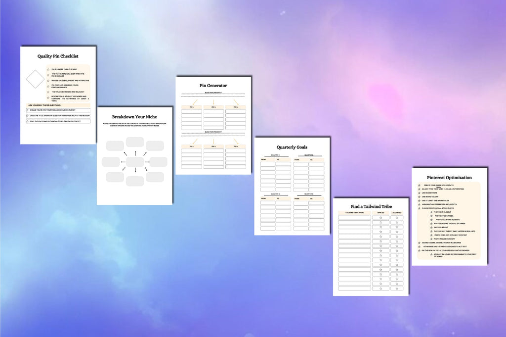The height and width of the screenshot is (337, 506).
Task: Click the 'Pinterest Optimization' heading
Action: 449,178
